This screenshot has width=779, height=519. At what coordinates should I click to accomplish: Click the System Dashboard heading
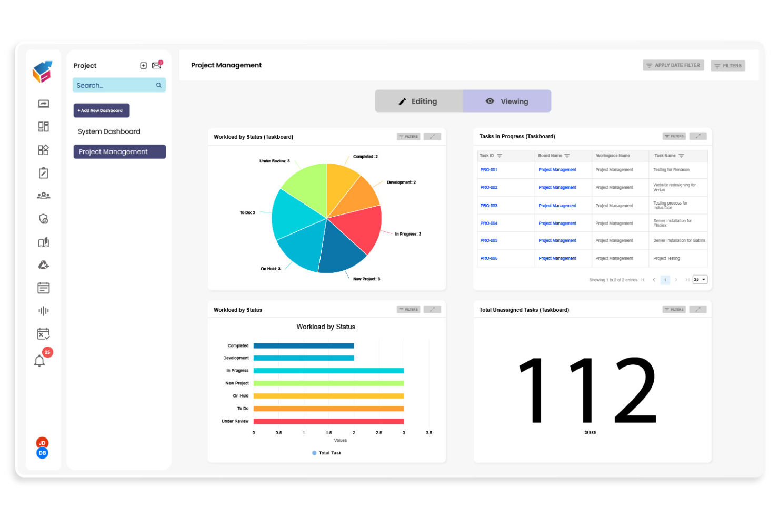108,131
